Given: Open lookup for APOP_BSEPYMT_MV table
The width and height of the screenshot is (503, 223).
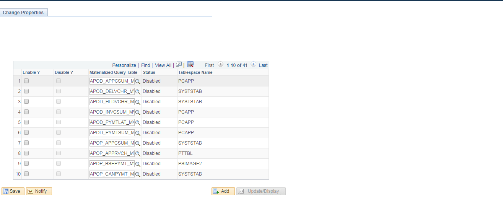Looking at the screenshot, I should click(138, 164).
